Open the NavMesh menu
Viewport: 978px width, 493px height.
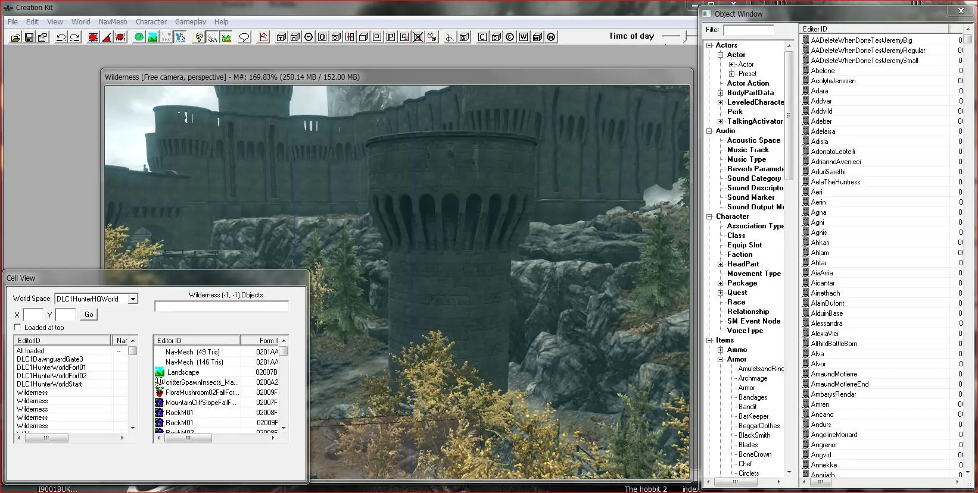[x=113, y=21]
